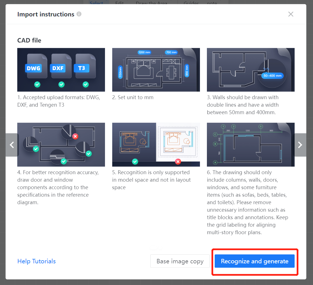Click the Set unit to mm thumbnail
This screenshot has width=313, height=285.
[156, 70]
